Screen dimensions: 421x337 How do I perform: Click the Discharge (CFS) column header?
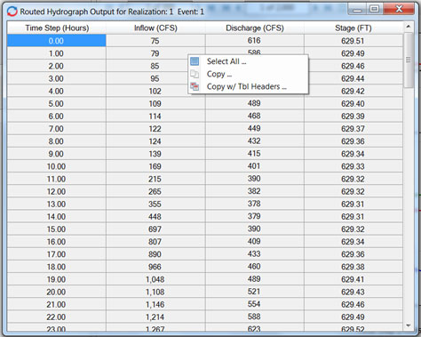click(x=255, y=28)
